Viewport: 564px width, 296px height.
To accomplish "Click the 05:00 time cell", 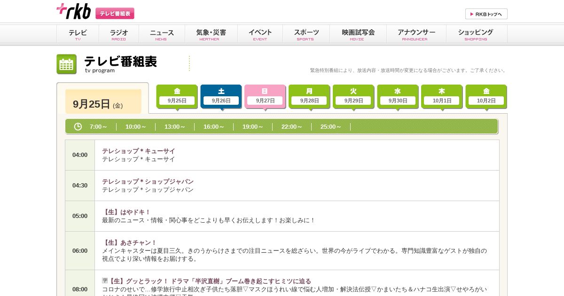I will click(x=80, y=216).
